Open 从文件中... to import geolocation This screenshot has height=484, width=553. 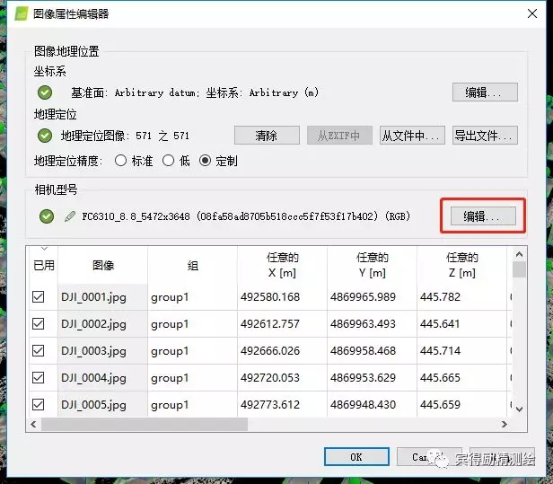[412, 136]
